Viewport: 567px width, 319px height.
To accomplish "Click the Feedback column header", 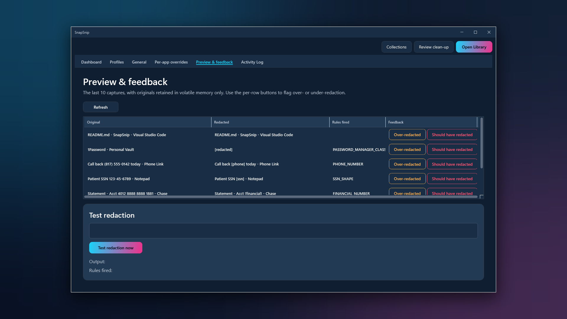I will [431, 122].
